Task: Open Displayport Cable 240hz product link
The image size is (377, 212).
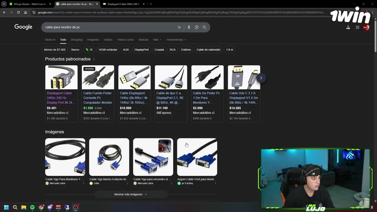Action: 61,98
